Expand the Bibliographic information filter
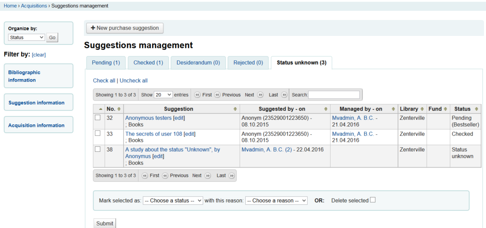This screenshot has width=486, height=228. coord(24,76)
